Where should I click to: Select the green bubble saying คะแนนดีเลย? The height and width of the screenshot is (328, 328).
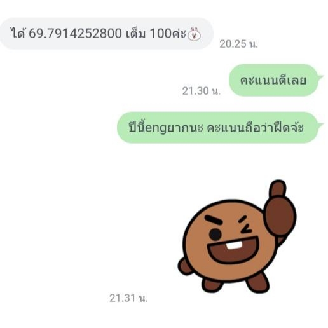pyautogui.click(x=275, y=80)
